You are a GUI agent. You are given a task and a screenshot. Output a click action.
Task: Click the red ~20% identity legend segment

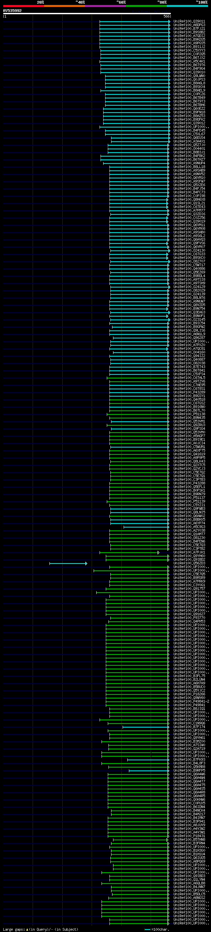point(23,6)
